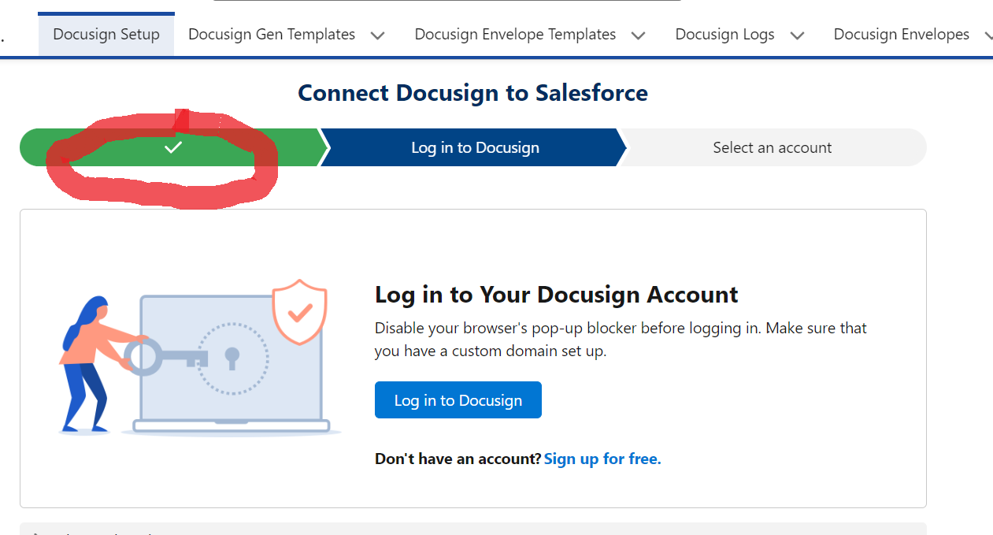The width and height of the screenshot is (993, 535).
Task: Click the Connect Docusign to Salesforce heading
Action: click(x=472, y=92)
